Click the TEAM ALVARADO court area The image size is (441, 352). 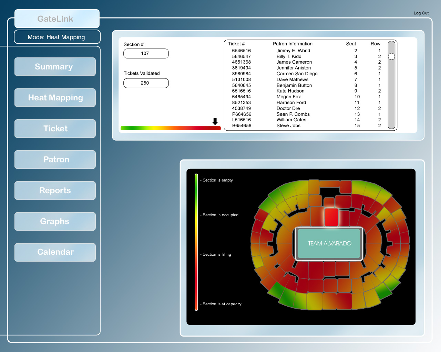pos(329,243)
